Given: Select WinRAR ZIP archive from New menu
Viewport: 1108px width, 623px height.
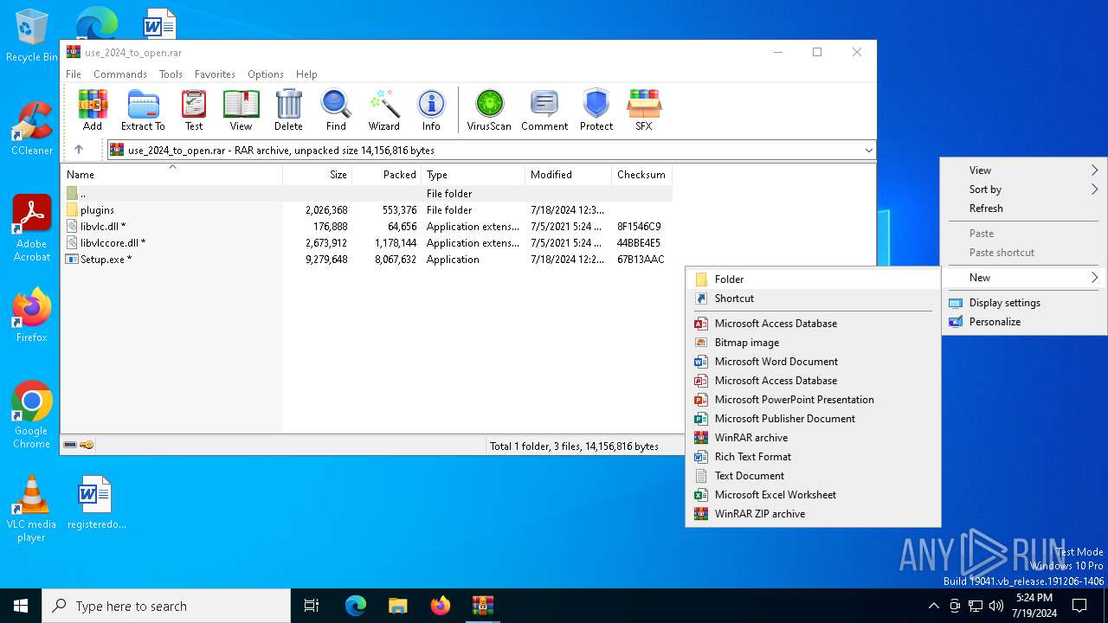Looking at the screenshot, I should click(759, 514).
